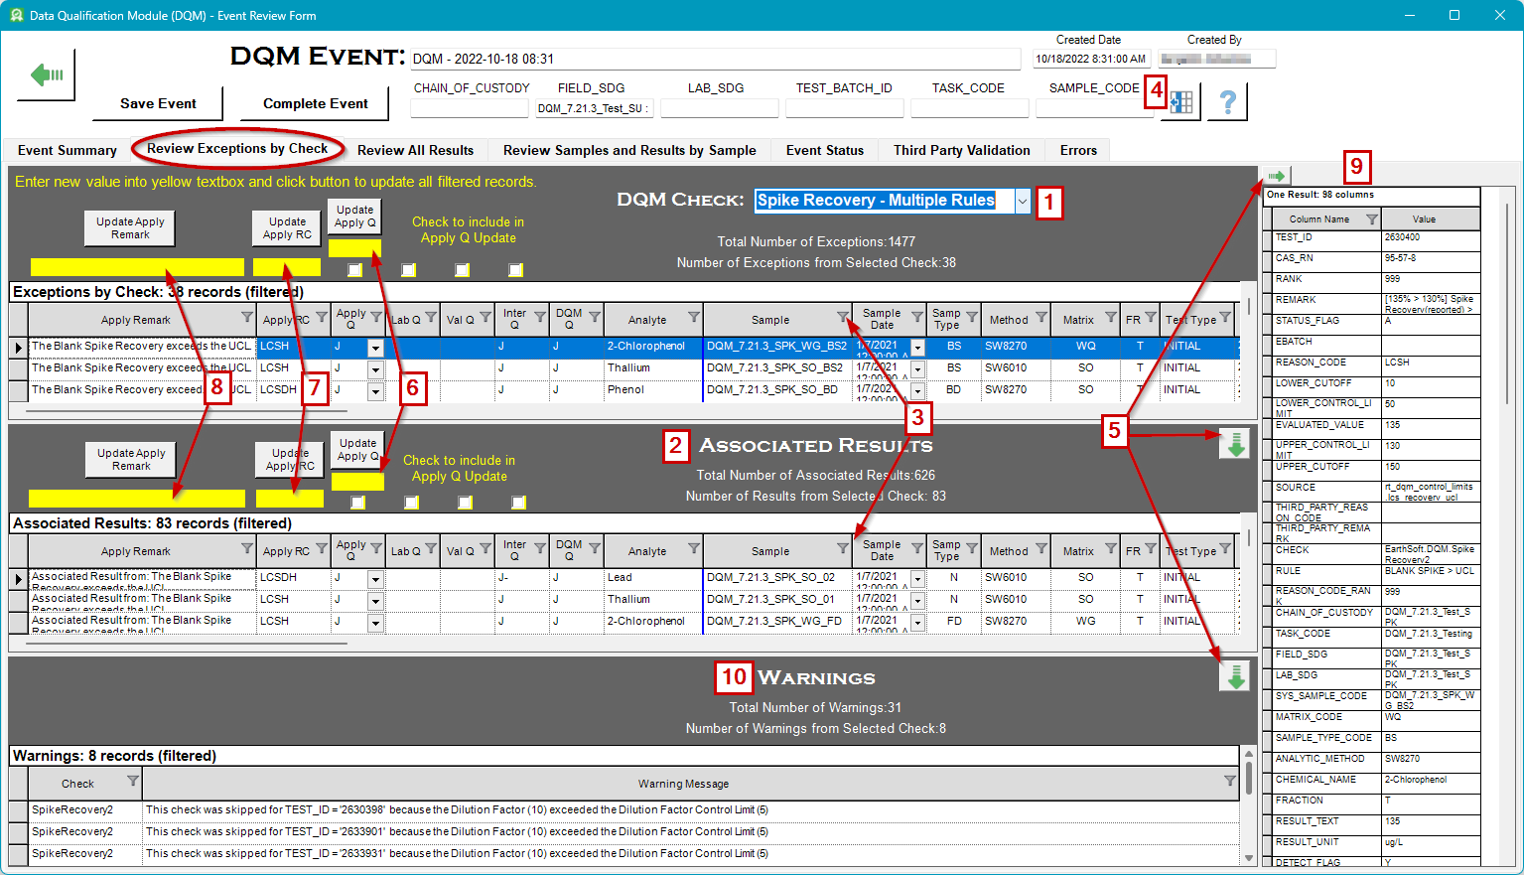Screen dimensions: 1524x875
Task: Click the green back arrow icon
Action: [x=46, y=74]
